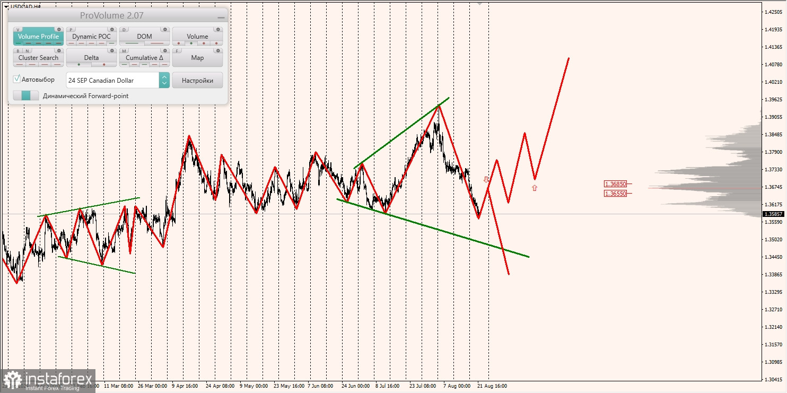Click the N hotkey tag on Cluster Search

tap(27, 51)
